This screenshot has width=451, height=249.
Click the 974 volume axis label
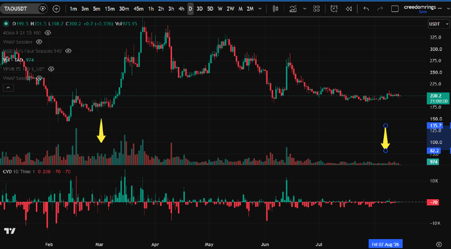pos(433,162)
